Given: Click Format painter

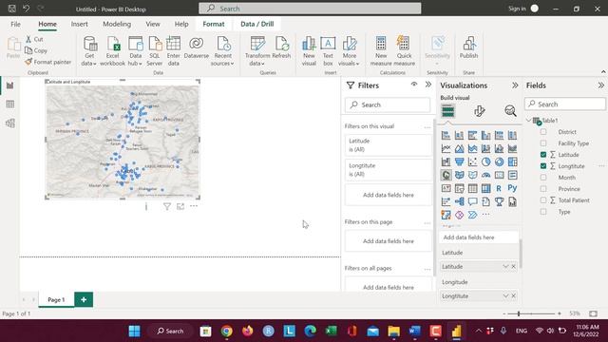Looking at the screenshot, I should (x=48, y=62).
